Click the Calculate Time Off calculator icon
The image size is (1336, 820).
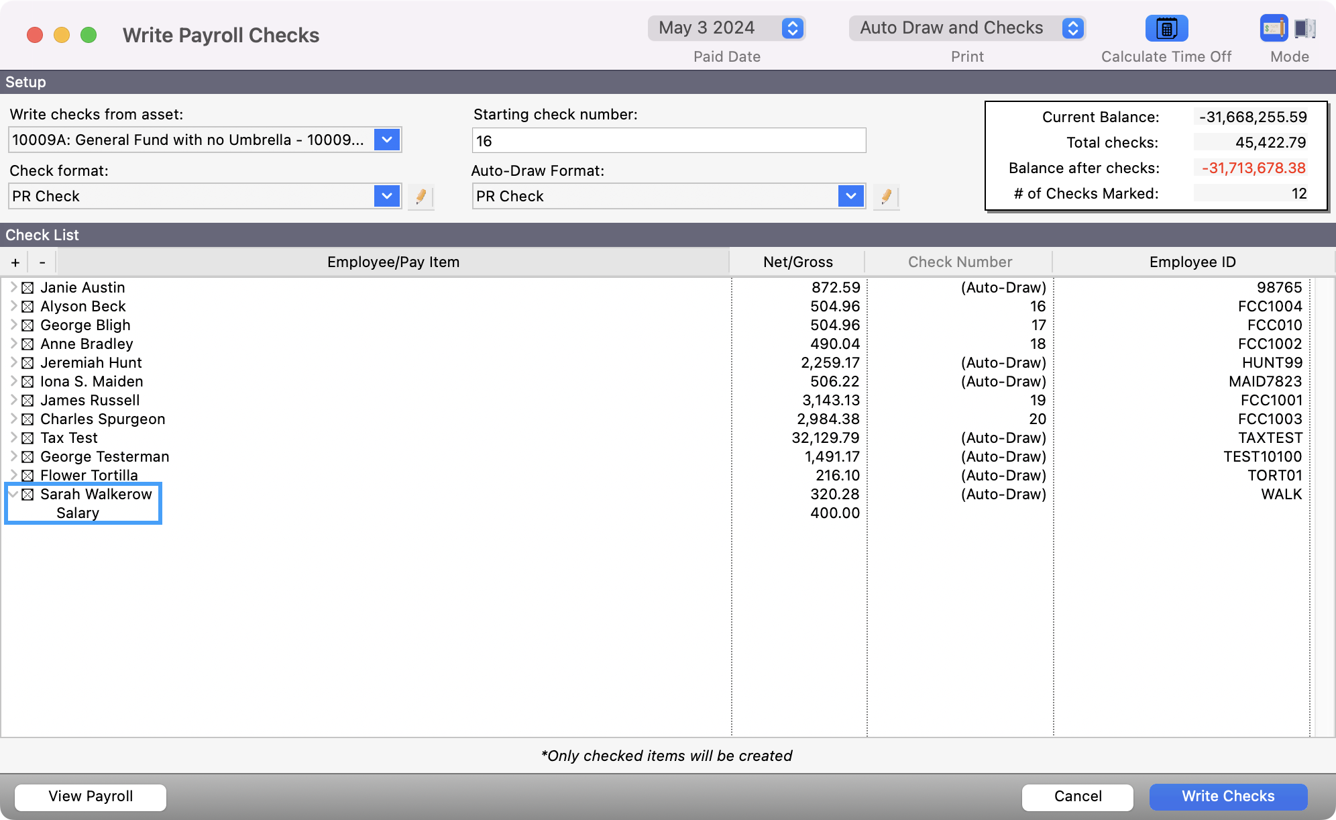point(1166,28)
